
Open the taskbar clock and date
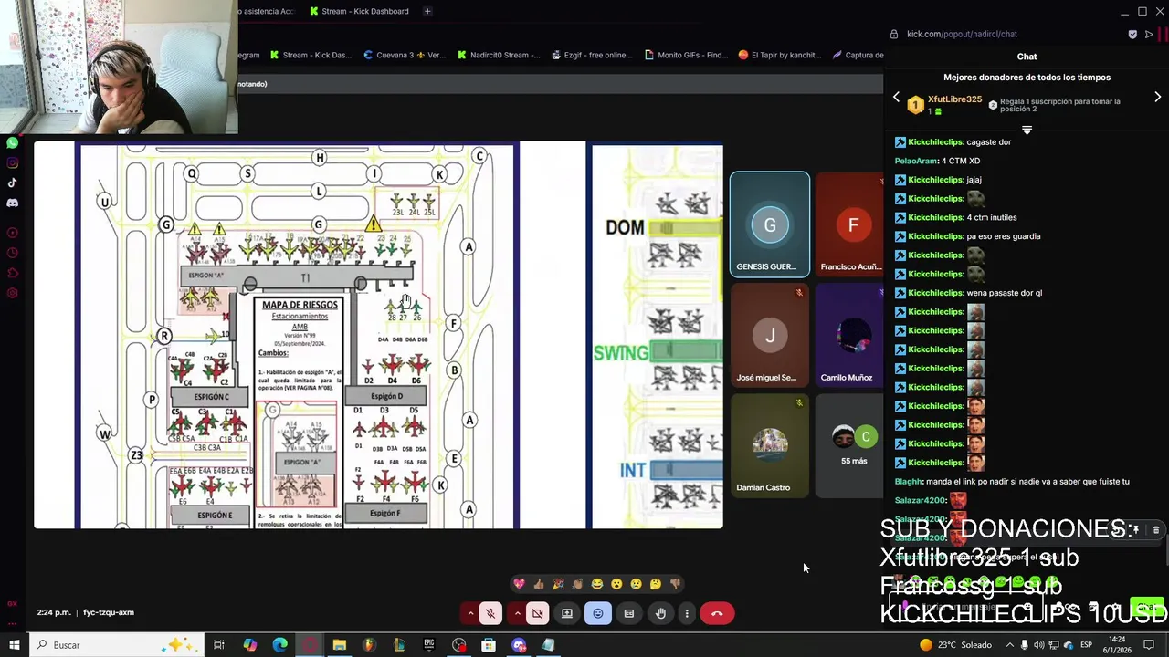coord(1118,645)
